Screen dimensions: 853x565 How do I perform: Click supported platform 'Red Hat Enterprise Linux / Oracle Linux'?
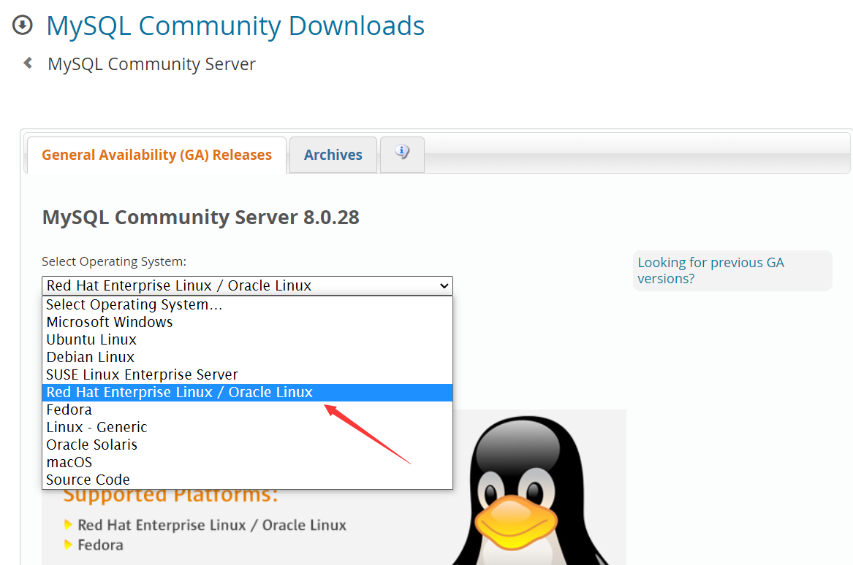pos(212,526)
